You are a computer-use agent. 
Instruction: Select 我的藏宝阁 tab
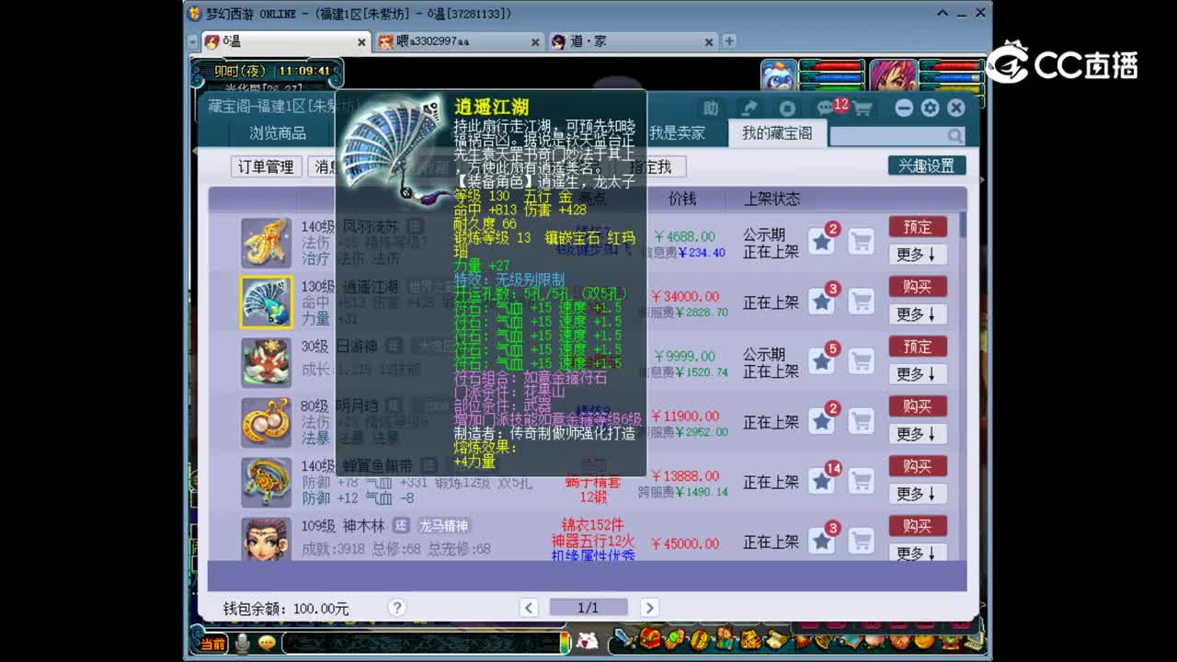(777, 133)
